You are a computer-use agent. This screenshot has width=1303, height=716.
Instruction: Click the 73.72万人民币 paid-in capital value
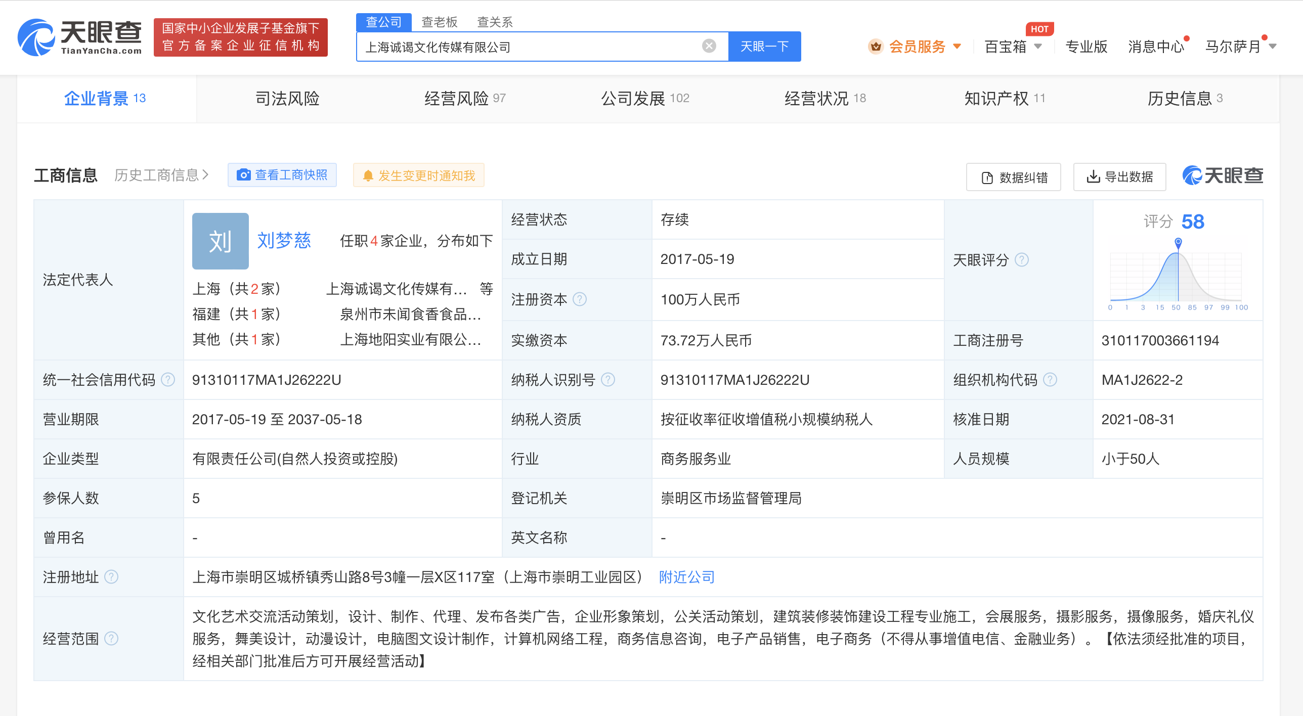pos(706,340)
